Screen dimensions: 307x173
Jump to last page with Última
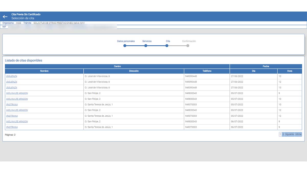point(298,134)
